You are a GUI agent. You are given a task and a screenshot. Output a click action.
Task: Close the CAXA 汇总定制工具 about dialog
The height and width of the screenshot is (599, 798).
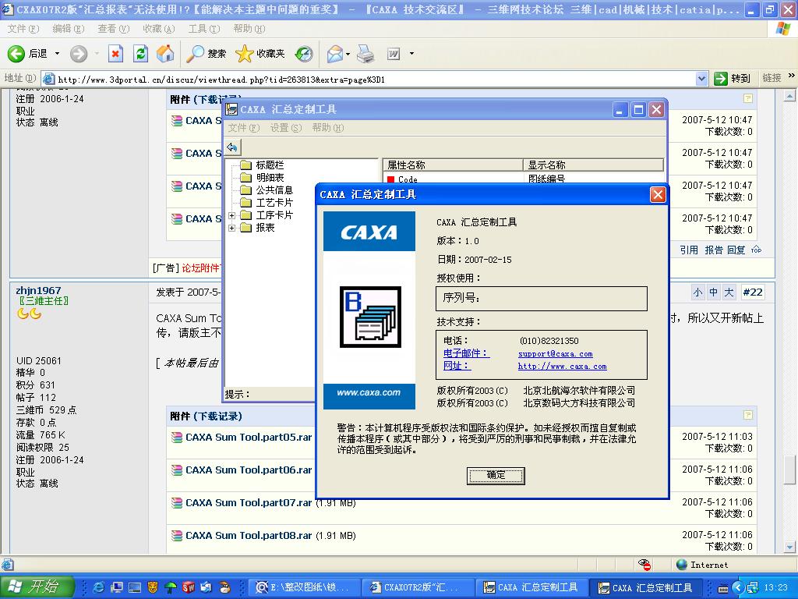tap(658, 194)
